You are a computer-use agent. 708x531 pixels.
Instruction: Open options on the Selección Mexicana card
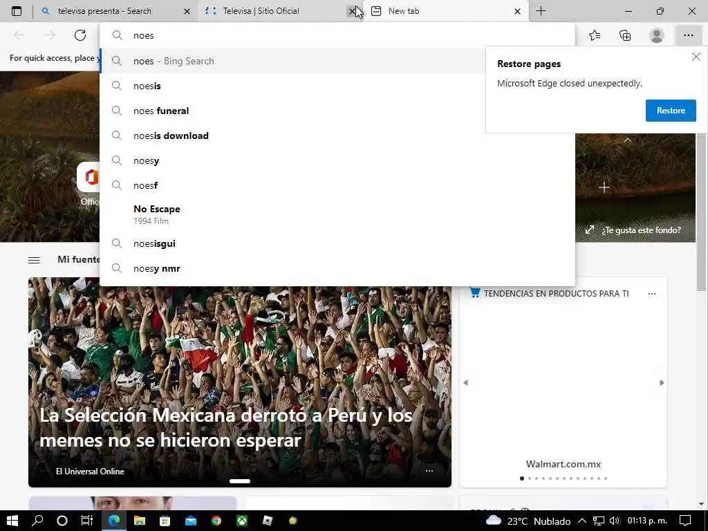click(x=429, y=471)
